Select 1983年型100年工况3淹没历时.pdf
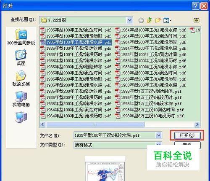This screenshot has width=210, height=181. (x=150, y=61)
